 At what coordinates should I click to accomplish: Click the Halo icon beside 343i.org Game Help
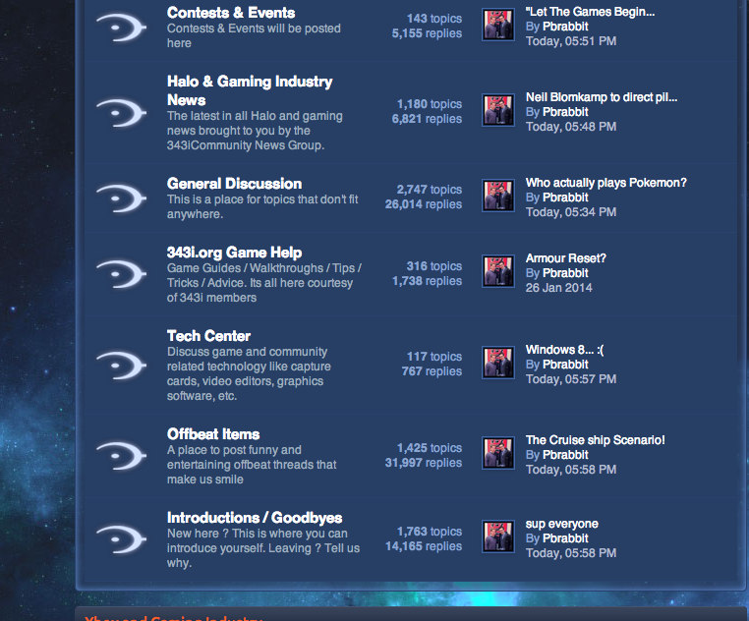(121, 274)
